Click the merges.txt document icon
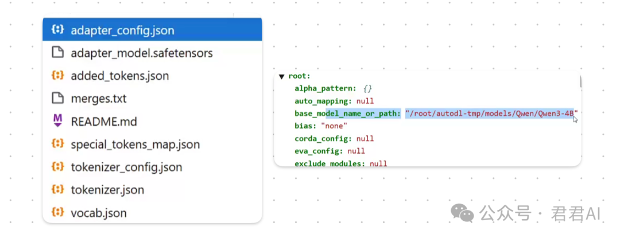 click(58, 98)
